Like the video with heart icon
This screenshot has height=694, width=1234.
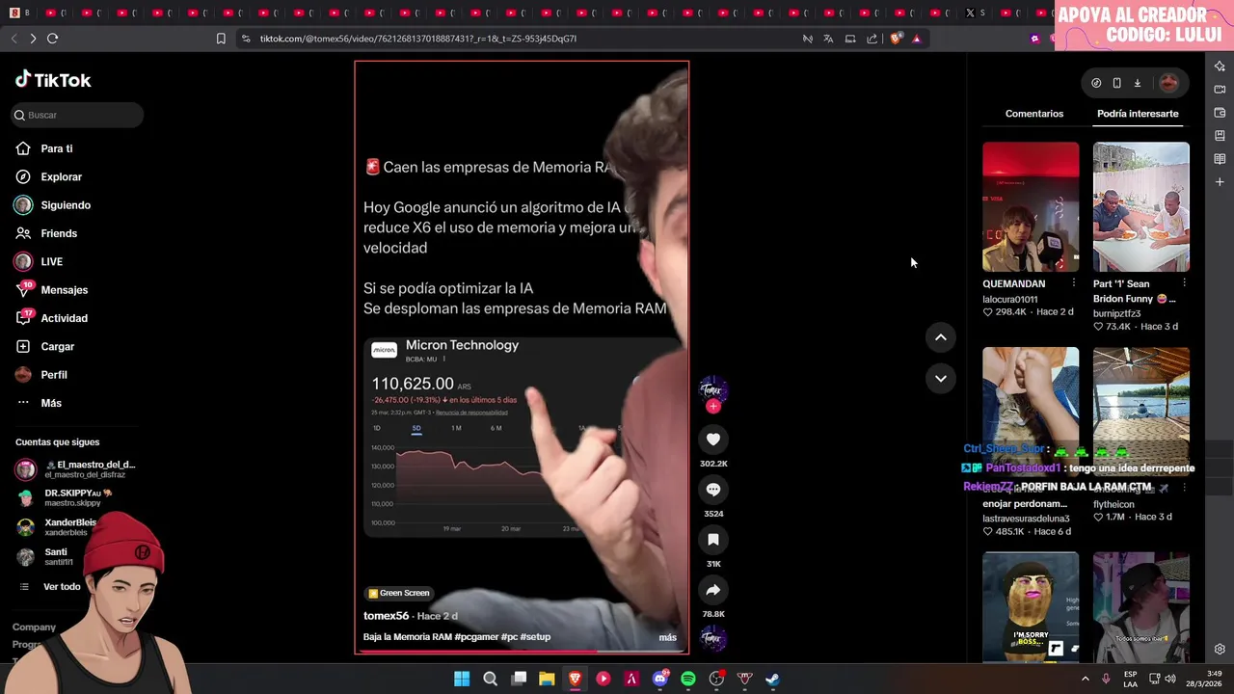point(713,440)
